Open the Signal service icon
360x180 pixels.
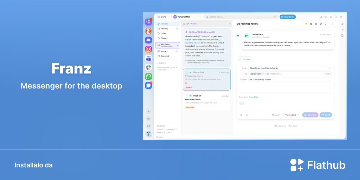pyautogui.click(x=148, y=85)
